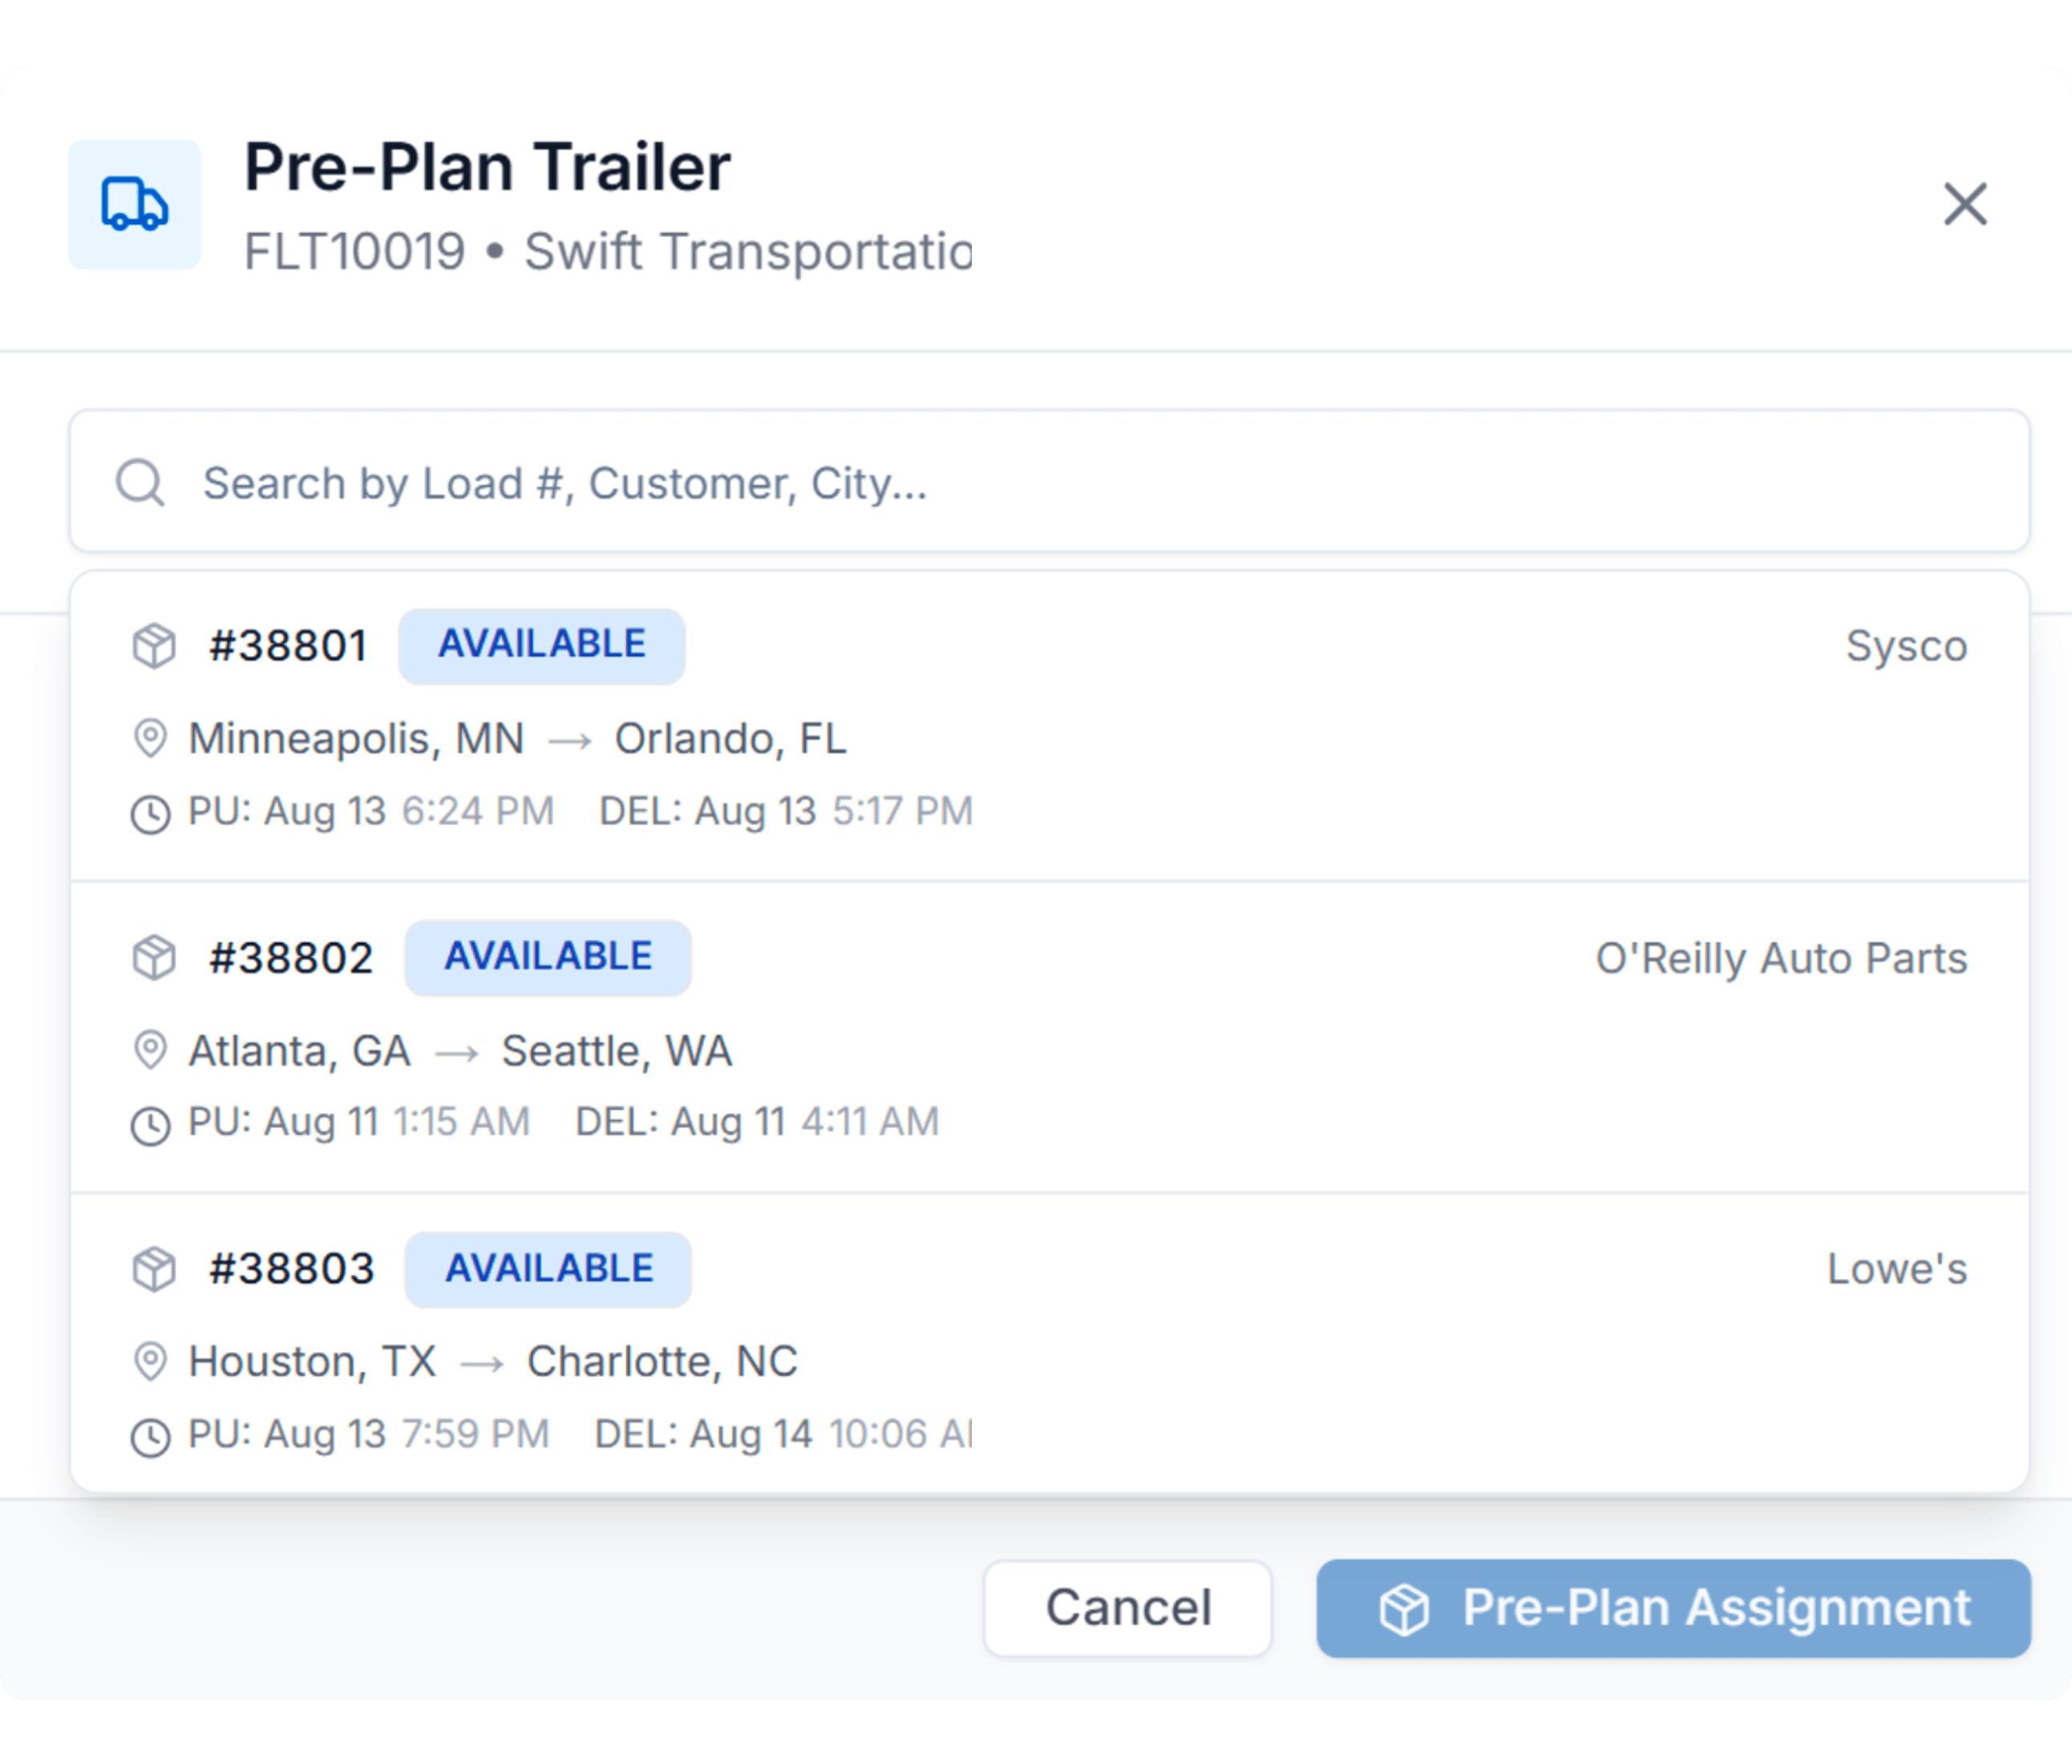Click package icon beside load #38801
The height and width of the screenshot is (1764, 2072).
pyautogui.click(x=154, y=646)
